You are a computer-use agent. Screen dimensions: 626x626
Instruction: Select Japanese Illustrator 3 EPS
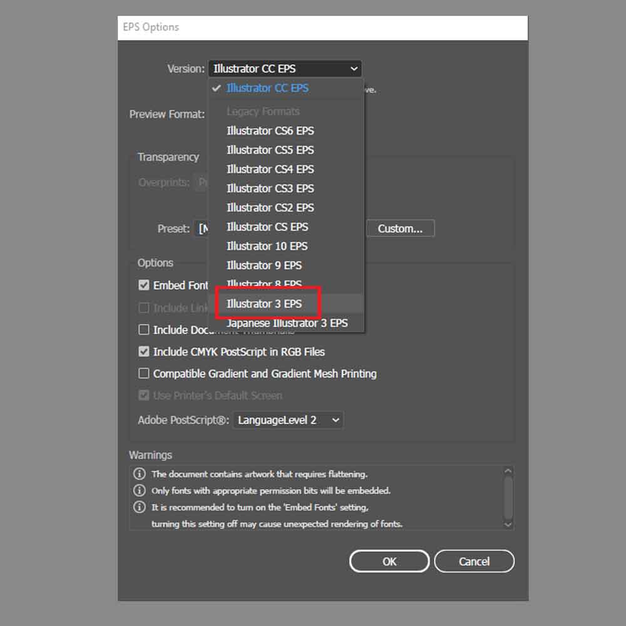click(286, 323)
